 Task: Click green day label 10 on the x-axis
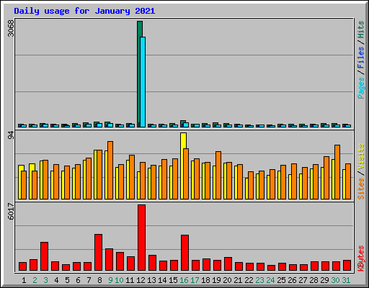pyautogui.click(x=119, y=280)
